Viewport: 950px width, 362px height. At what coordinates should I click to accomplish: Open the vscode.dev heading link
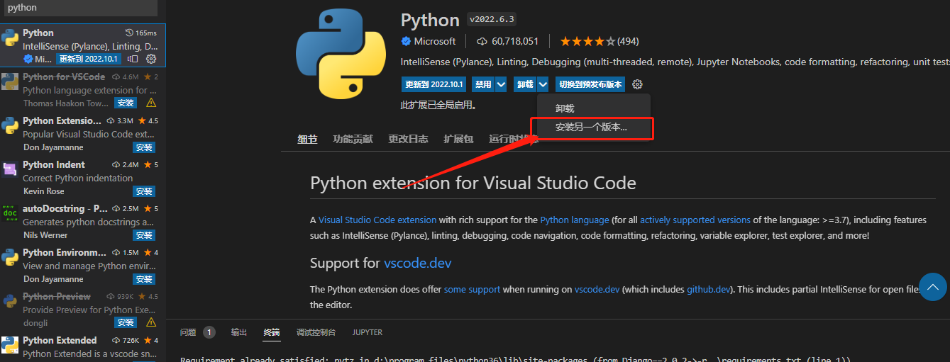[418, 264]
